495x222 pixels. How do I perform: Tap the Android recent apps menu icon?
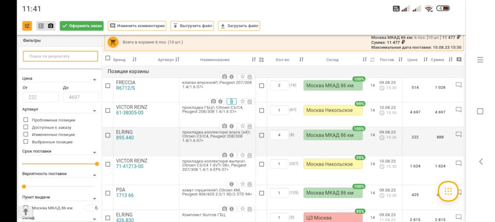click(480, 60)
